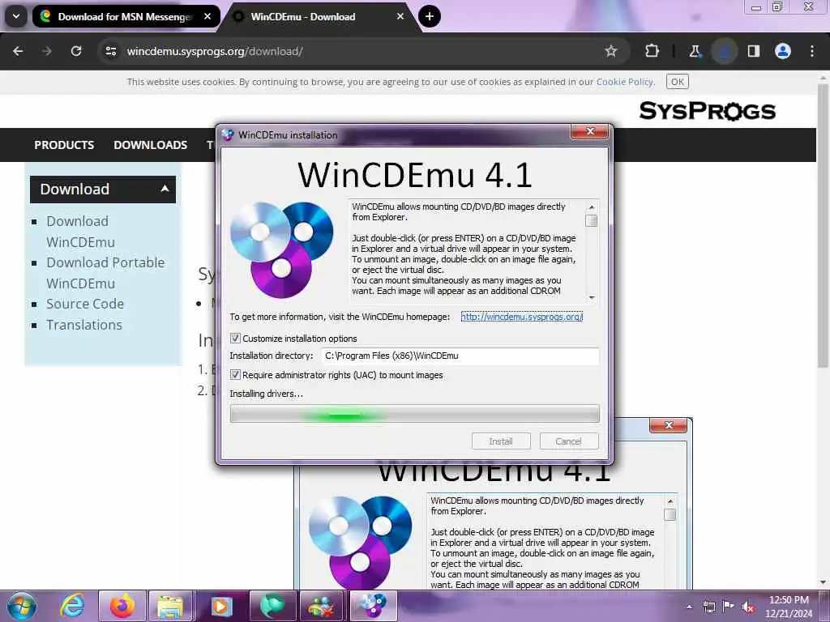
Task: Open a new browser tab
Action: pyautogui.click(x=430, y=16)
